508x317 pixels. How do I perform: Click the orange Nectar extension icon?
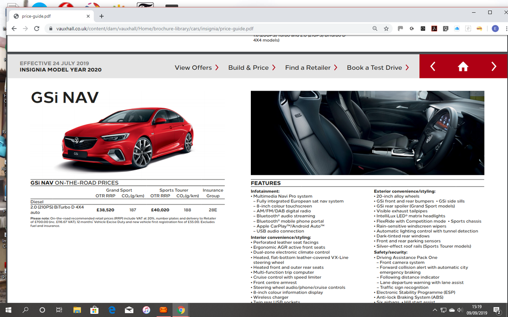pyautogui.click(x=479, y=29)
